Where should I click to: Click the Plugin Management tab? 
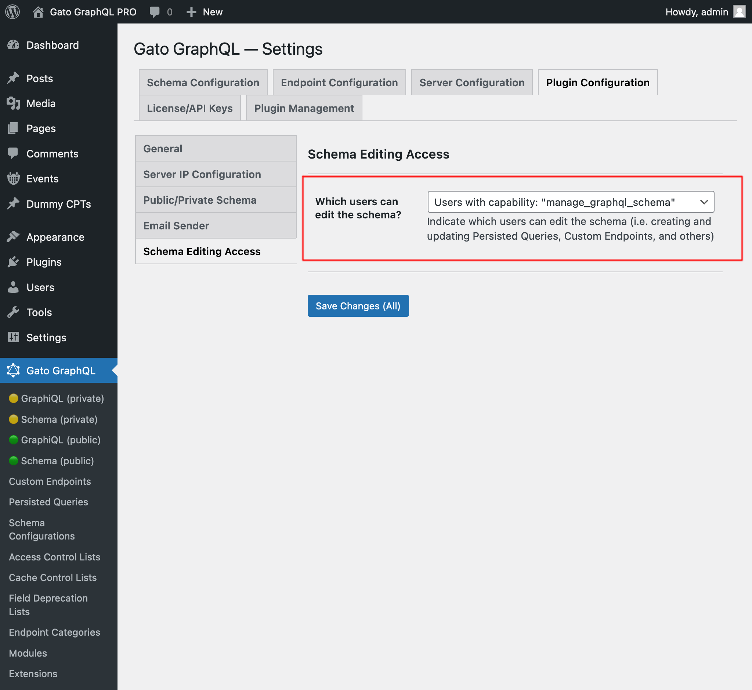pos(304,108)
